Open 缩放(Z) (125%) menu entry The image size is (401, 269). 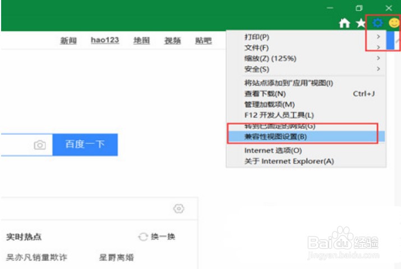tap(306, 58)
